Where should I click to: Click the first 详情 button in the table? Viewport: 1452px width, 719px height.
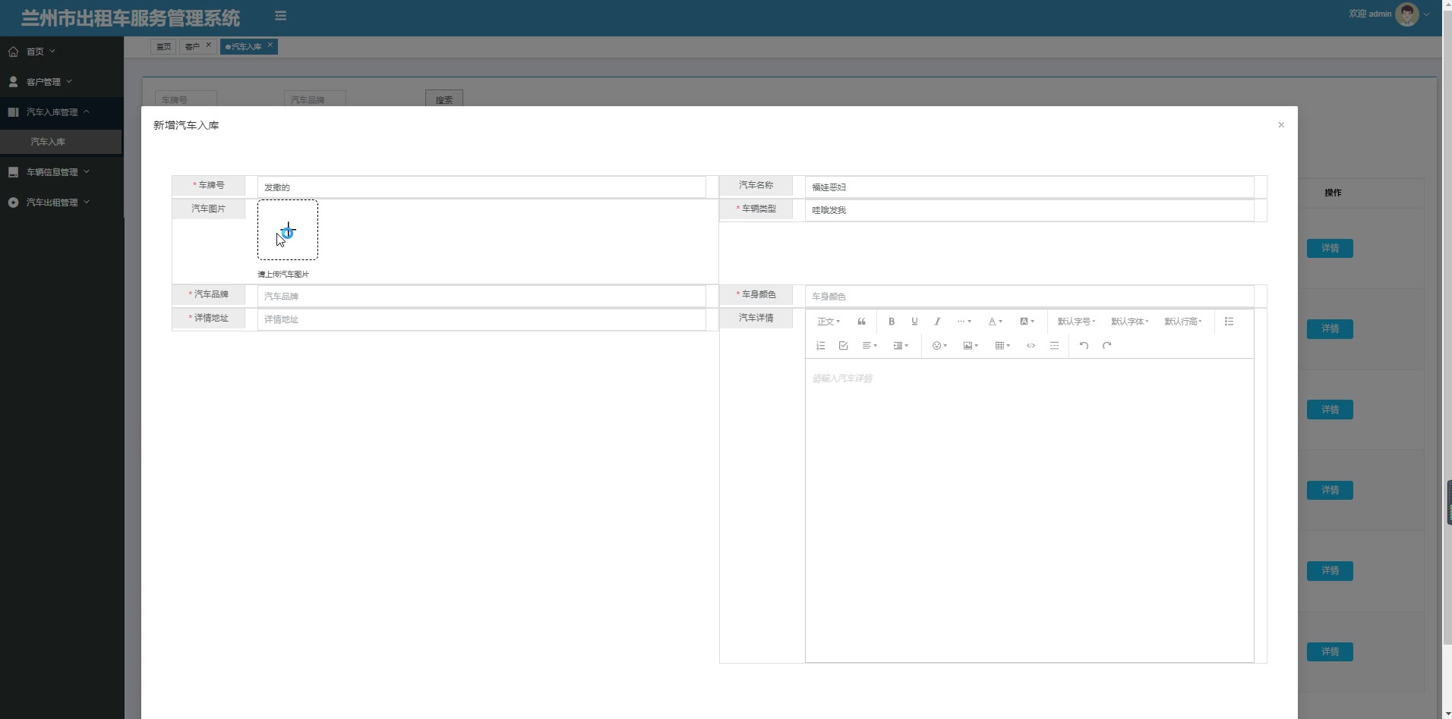click(x=1330, y=248)
